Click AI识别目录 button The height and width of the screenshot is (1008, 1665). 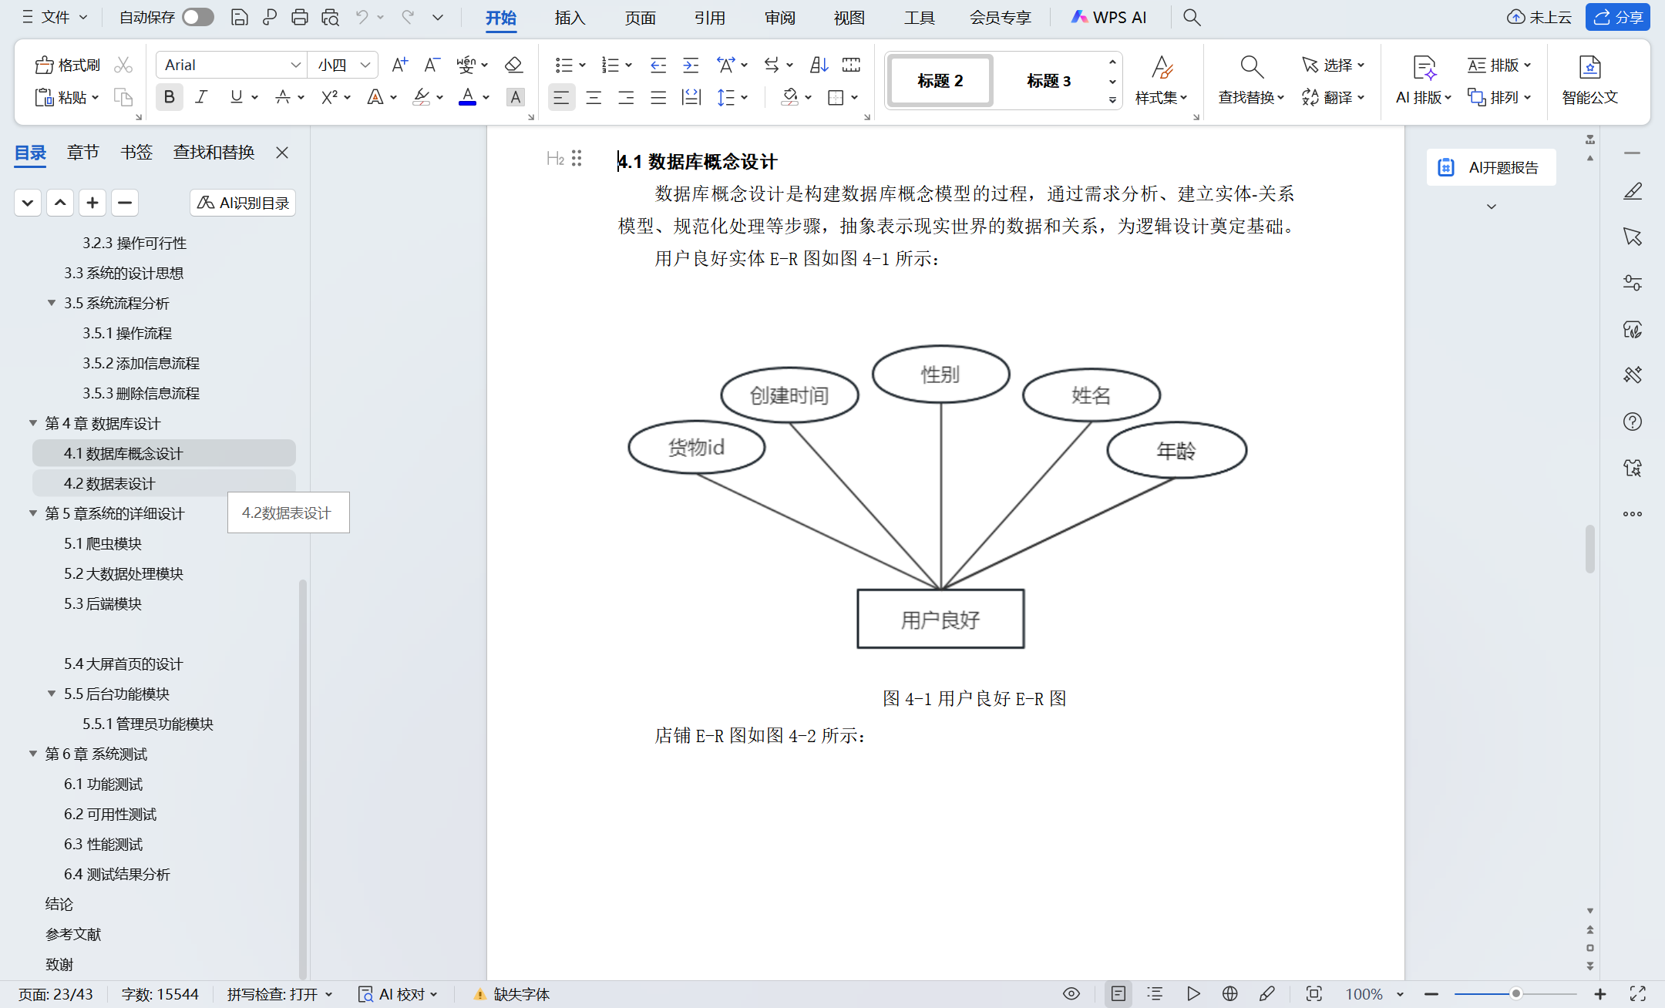click(243, 203)
